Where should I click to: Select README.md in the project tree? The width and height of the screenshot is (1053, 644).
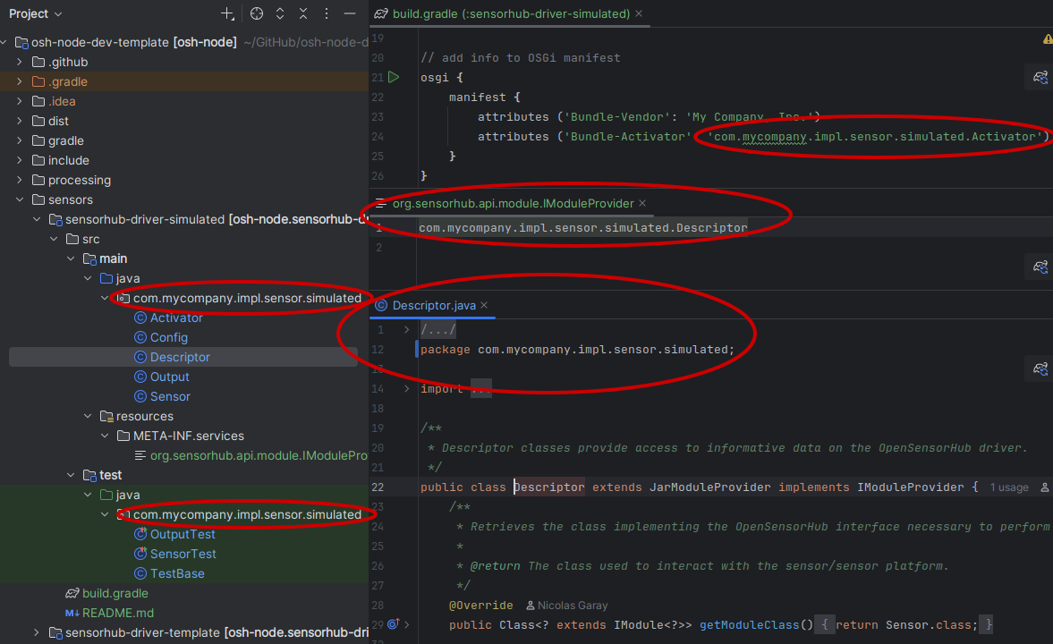coord(118,613)
